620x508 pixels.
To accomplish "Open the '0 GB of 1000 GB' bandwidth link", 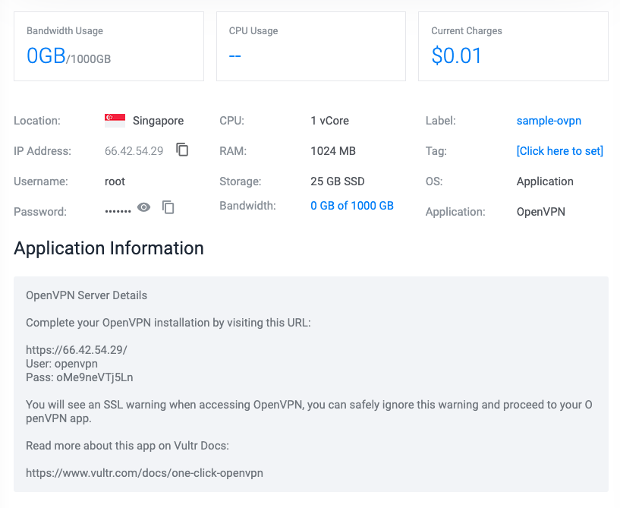I will click(352, 206).
